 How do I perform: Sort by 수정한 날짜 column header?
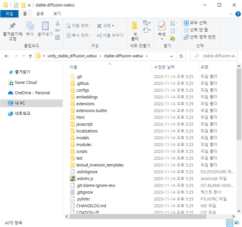164,67
